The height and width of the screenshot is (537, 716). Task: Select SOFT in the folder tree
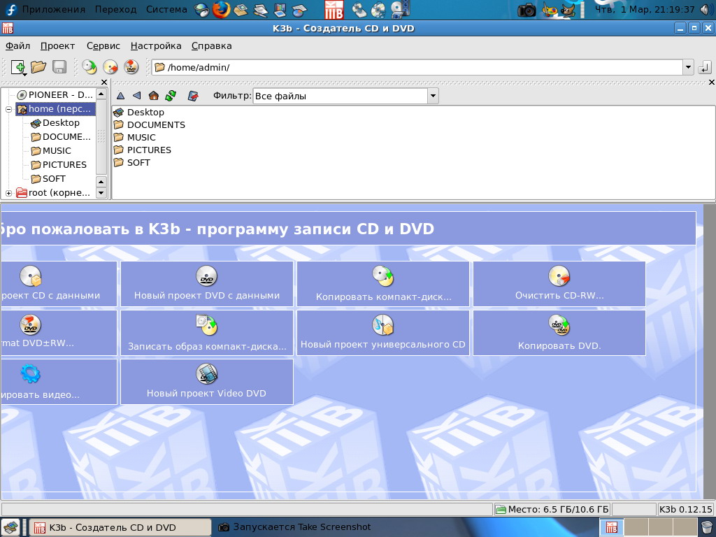48,179
